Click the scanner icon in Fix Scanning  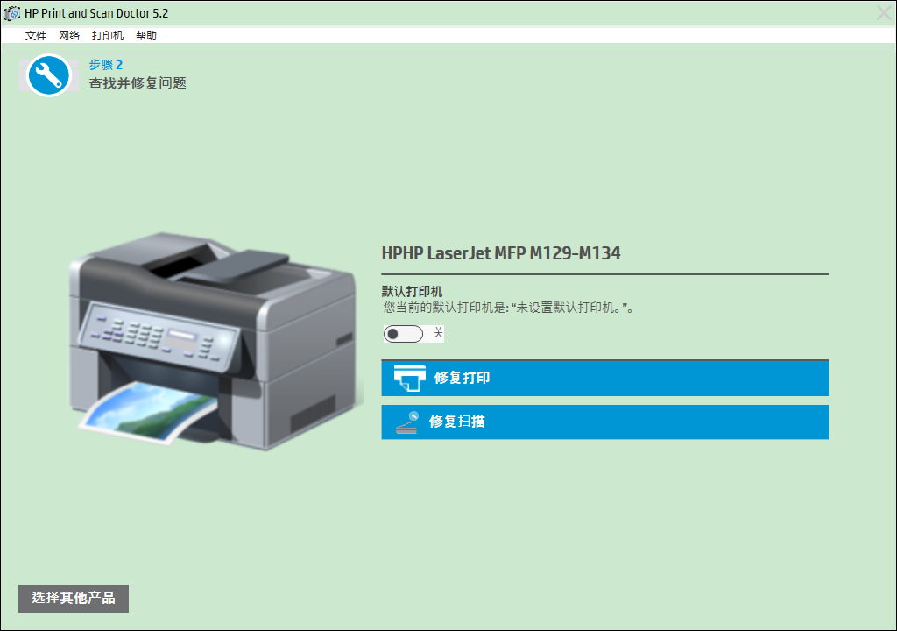[x=406, y=422]
